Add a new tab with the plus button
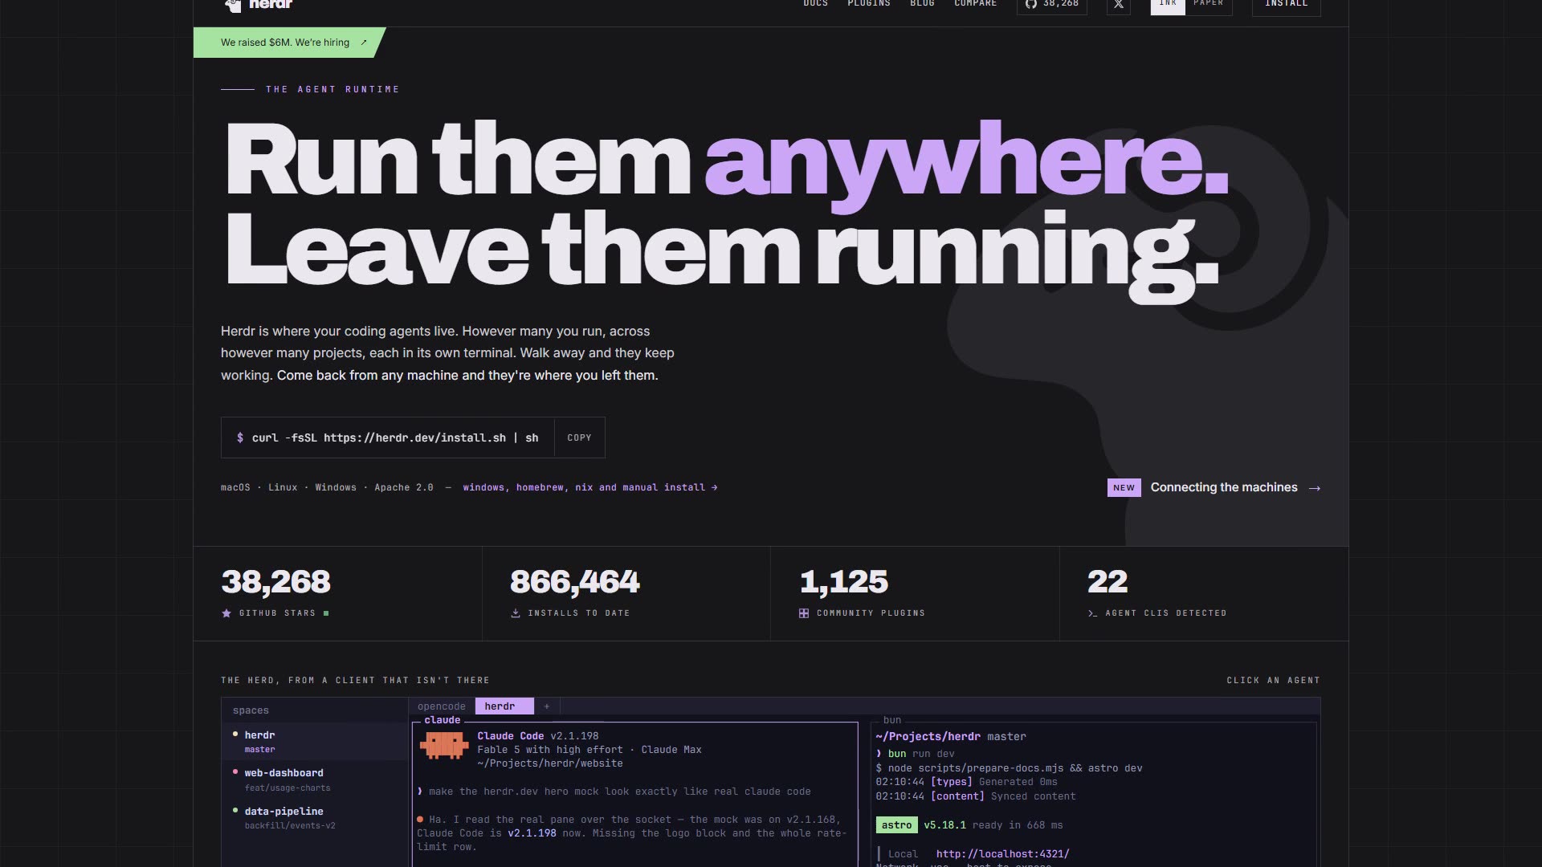 coord(547,706)
